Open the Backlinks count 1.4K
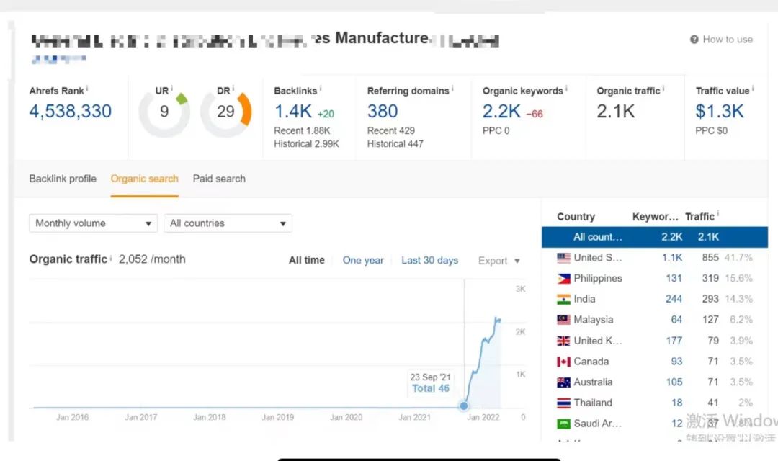778x461 pixels. coord(293,111)
